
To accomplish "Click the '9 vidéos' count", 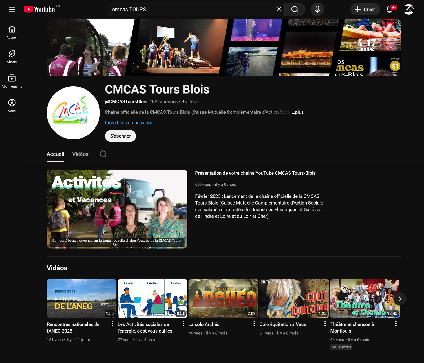I will pos(190,101).
